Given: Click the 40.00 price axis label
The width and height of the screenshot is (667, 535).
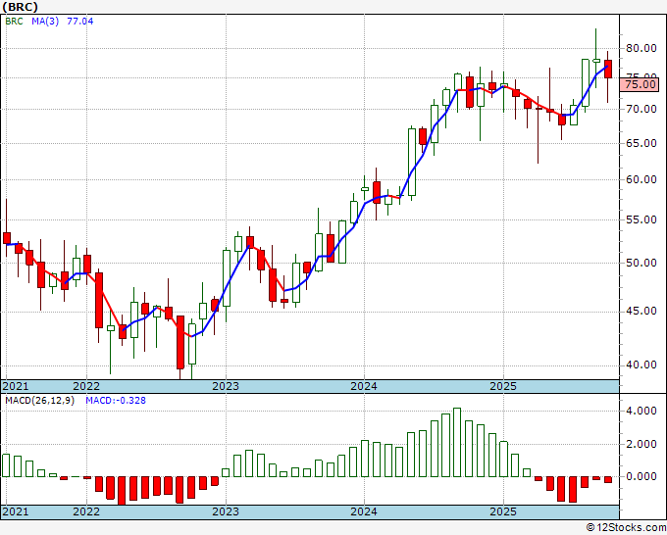Looking at the screenshot, I should tap(641, 365).
